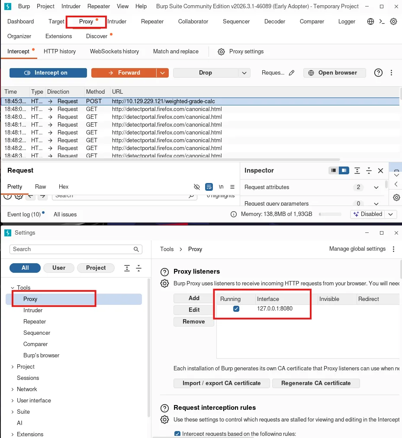Image resolution: width=402 pixels, height=438 pixels.
Task: Select the Project settings filter
Action: coord(96,268)
